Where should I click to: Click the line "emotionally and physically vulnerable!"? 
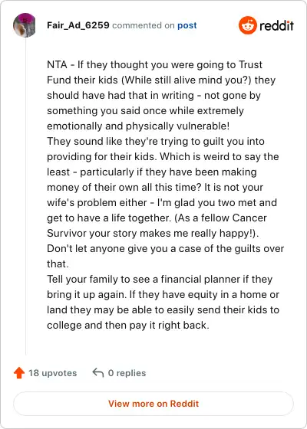[x=138, y=126]
